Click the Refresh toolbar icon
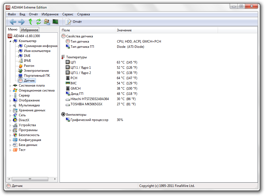Image resolution: width=265 pixels, height=196 pixels. [x=39, y=22]
